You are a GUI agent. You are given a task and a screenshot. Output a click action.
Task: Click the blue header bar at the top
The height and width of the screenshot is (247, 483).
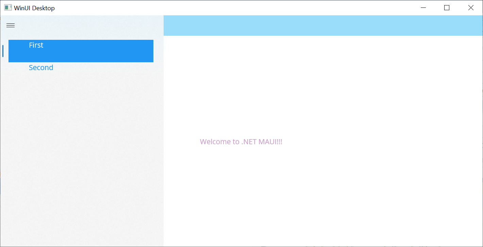pyautogui.click(x=322, y=25)
